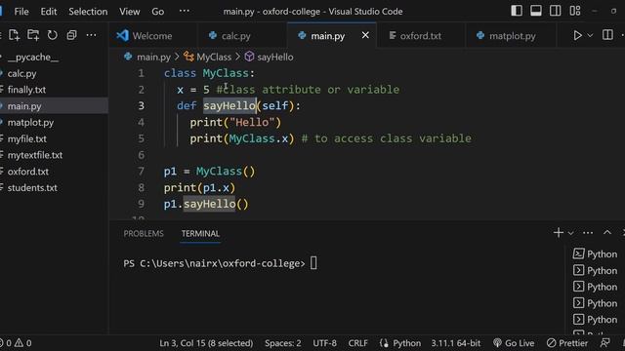The image size is (625, 351).
Task: Open explorer more actions ellipsis
Action: click(x=91, y=35)
